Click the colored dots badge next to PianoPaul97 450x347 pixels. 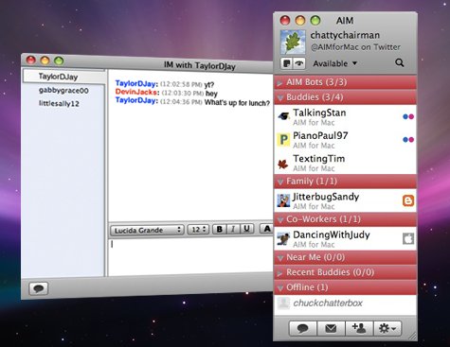click(408, 140)
